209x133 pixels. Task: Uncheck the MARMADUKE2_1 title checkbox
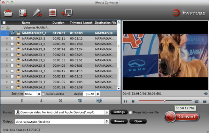(x=12, y=33)
